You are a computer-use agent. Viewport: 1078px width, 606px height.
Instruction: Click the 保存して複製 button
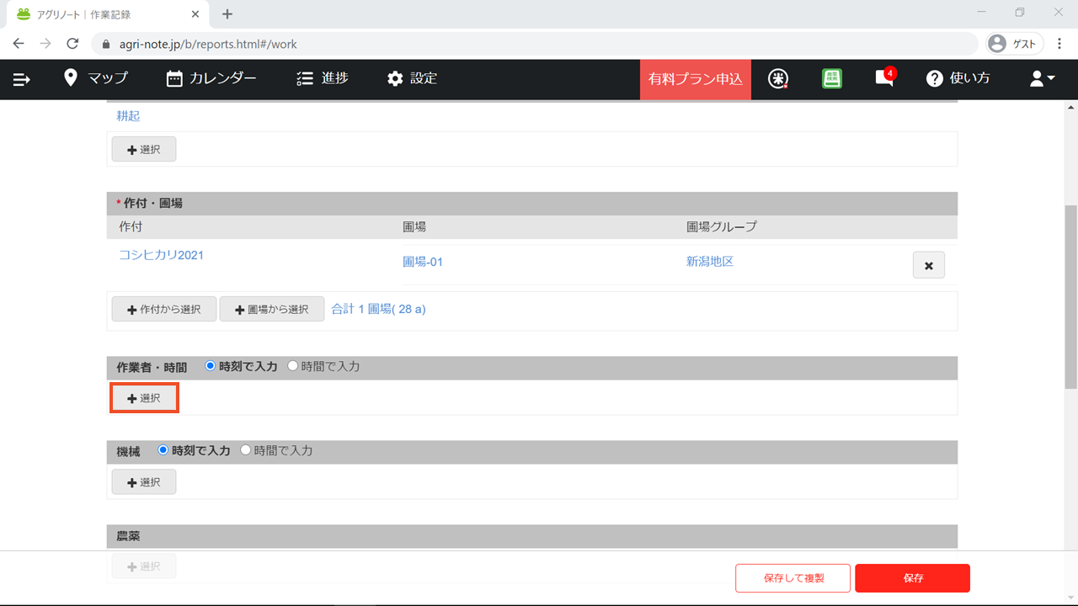(792, 578)
